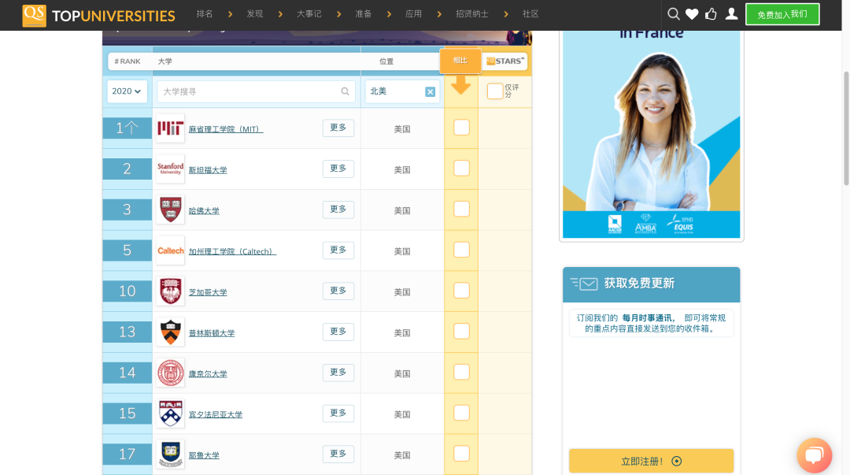This screenshot has height=475, width=850.
Task: Open the 2020 year dropdown
Action: pyautogui.click(x=127, y=91)
